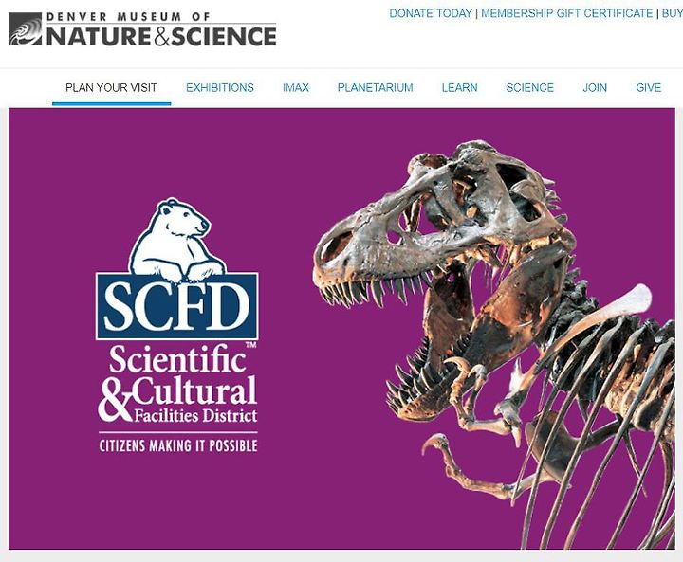The image size is (683, 562).
Task: Select the Learn navigation item
Action: tap(459, 87)
